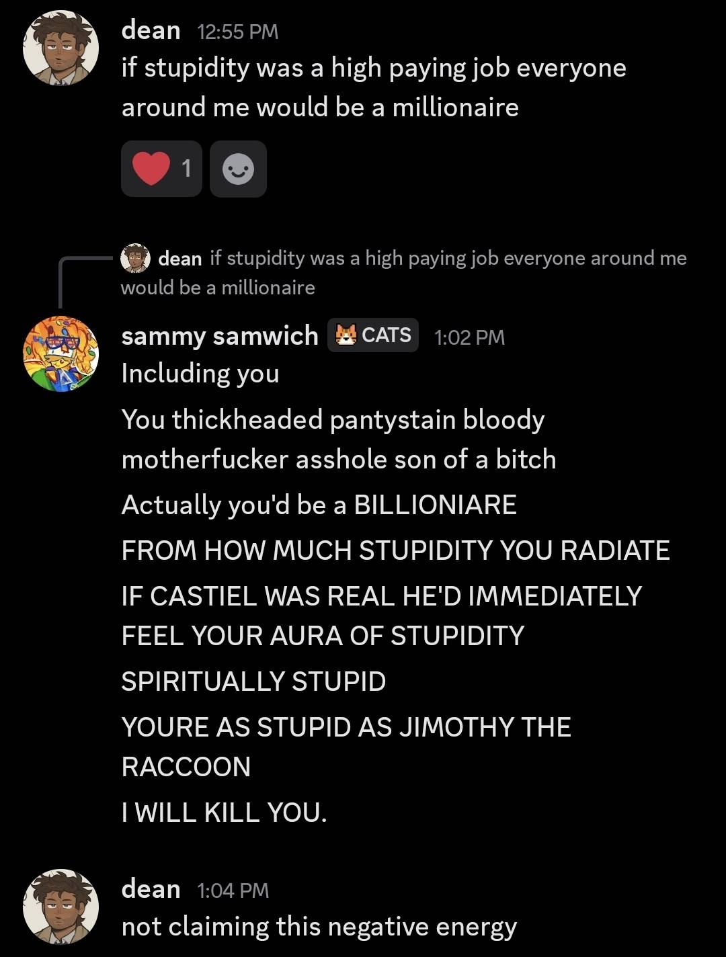
Task: Open the add reaction smiley button
Action: (238, 169)
